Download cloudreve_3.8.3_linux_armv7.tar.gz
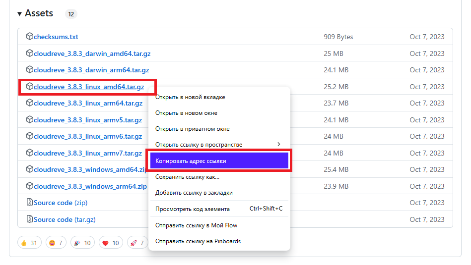471x265 pixels. (88, 154)
